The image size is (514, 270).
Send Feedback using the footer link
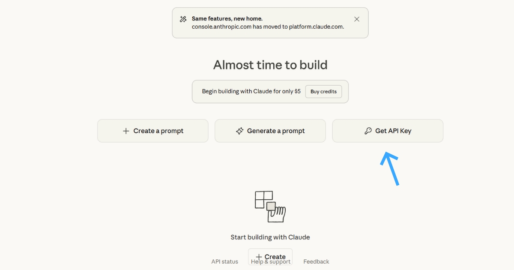coord(316,261)
